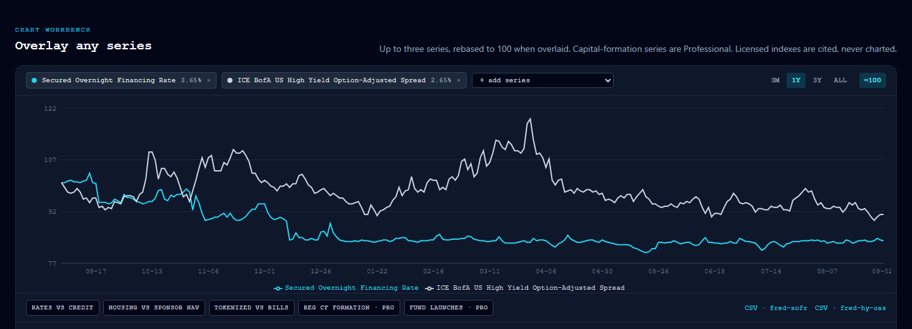The width and height of the screenshot is (912, 329).
Task: Click the 03-11 x-axis date label
Action: [x=490, y=271]
